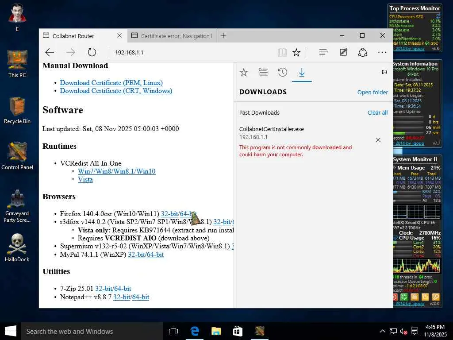This screenshot has width=453, height=340.
Task: Go back with the browser back arrow
Action: point(50,52)
